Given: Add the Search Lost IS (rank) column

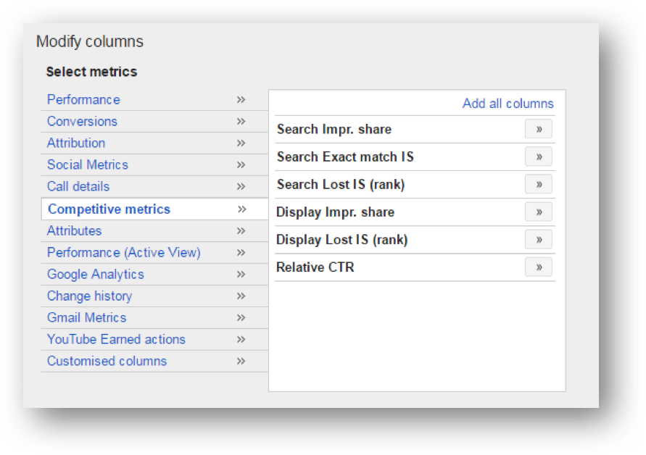Looking at the screenshot, I should [538, 185].
